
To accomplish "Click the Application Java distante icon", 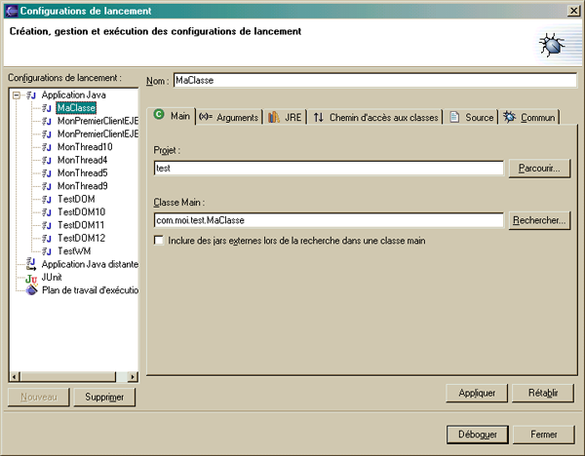I will 31,264.
